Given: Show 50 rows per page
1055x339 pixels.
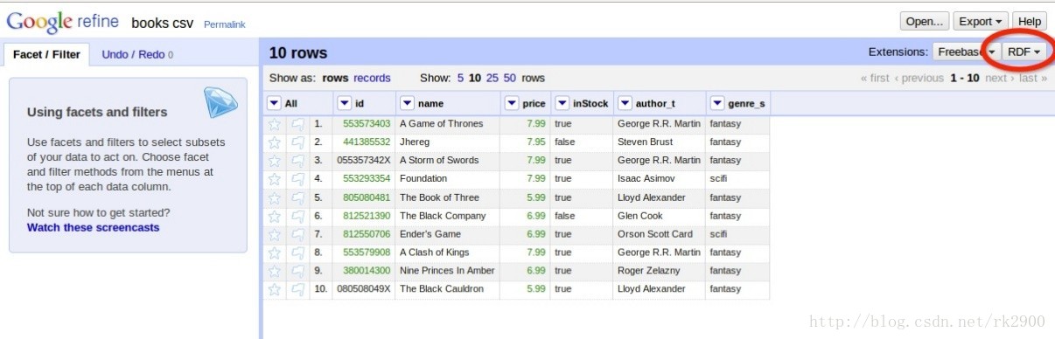Looking at the screenshot, I should [x=510, y=78].
